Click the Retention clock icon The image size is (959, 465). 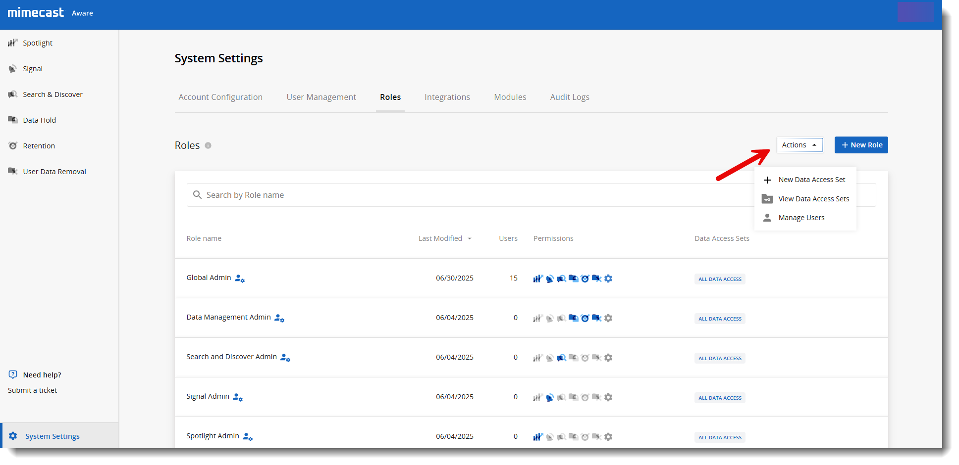(13, 145)
